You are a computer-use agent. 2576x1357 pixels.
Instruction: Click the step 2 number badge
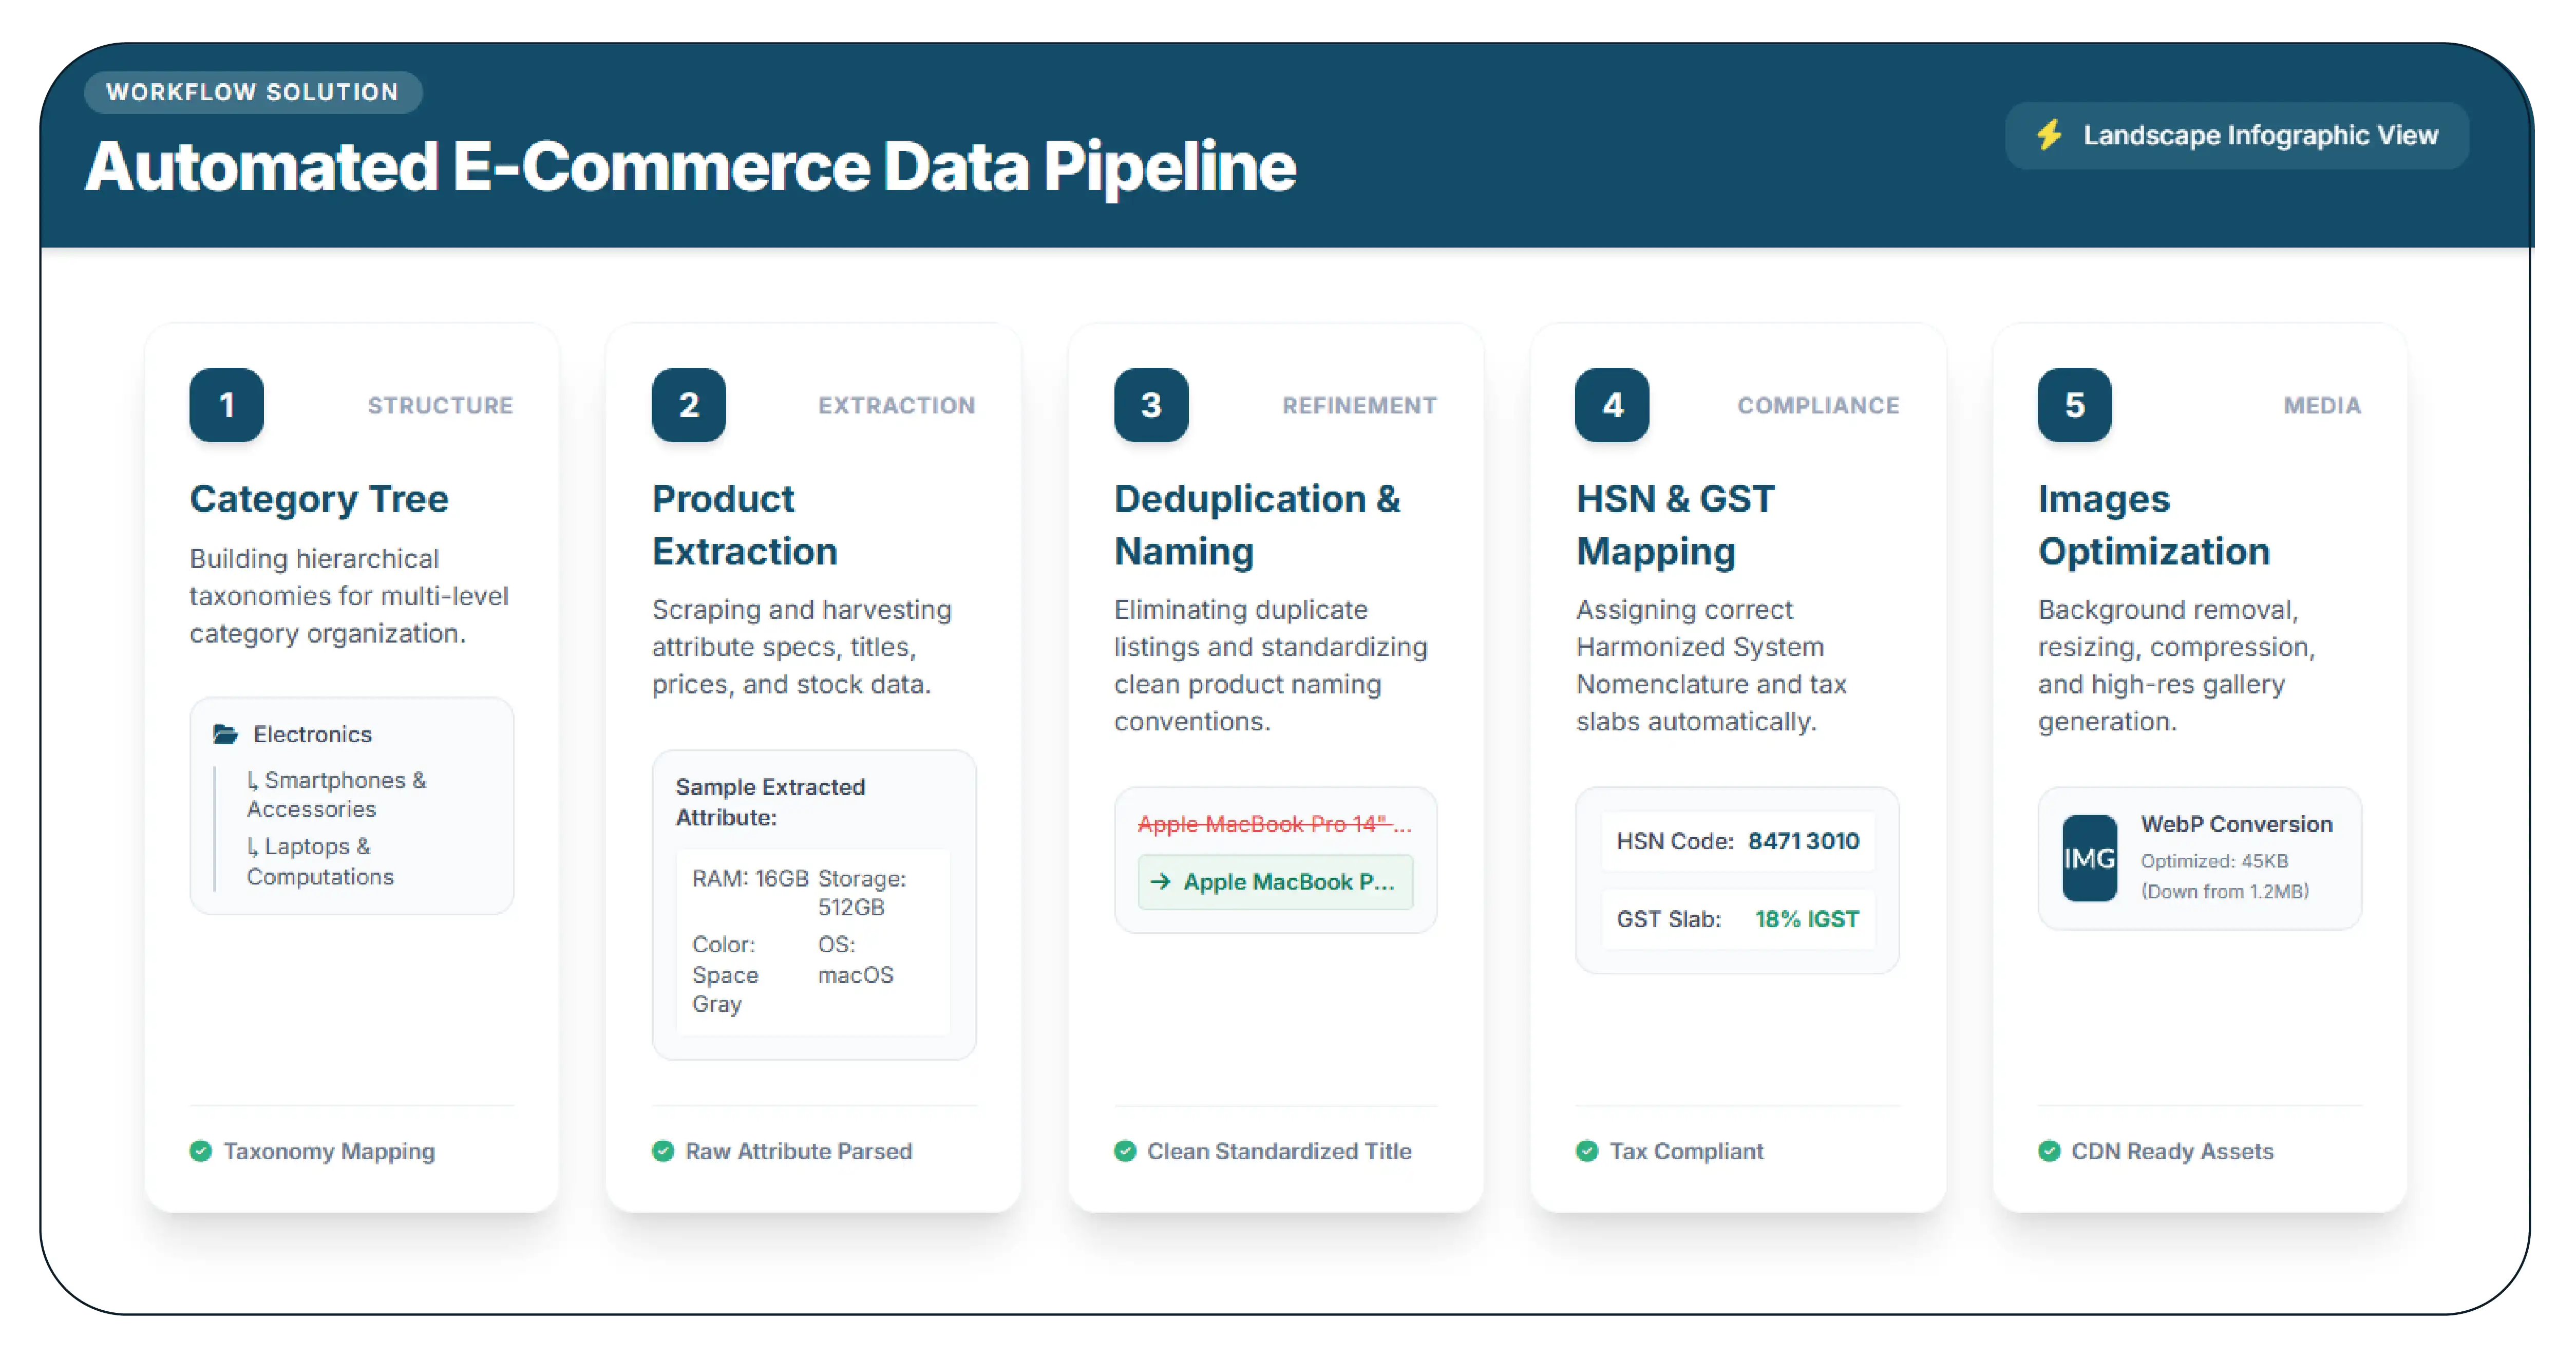tap(689, 405)
